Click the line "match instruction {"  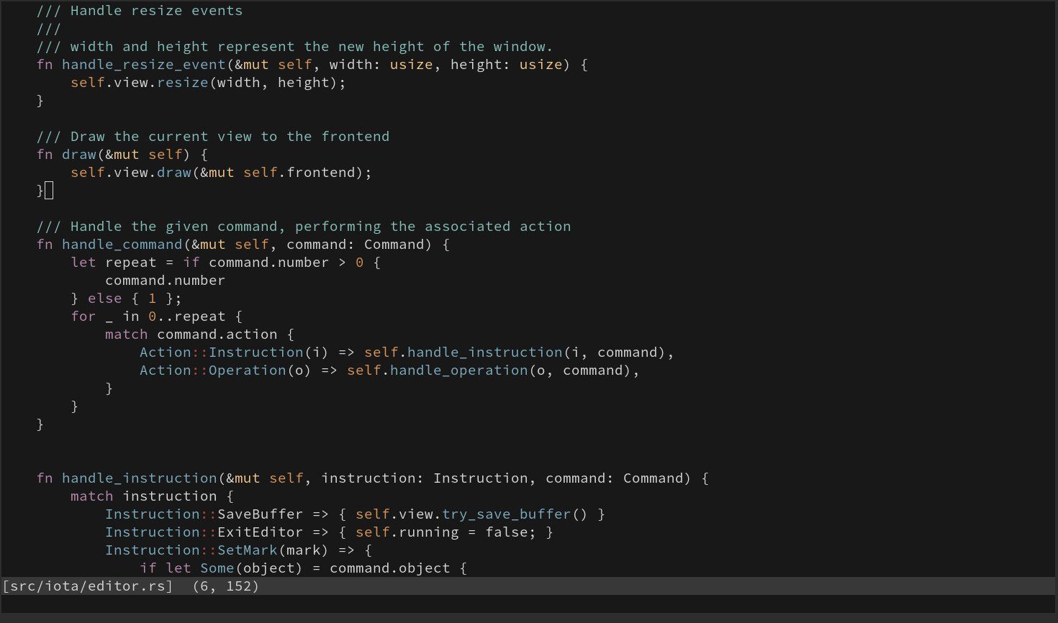click(152, 496)
